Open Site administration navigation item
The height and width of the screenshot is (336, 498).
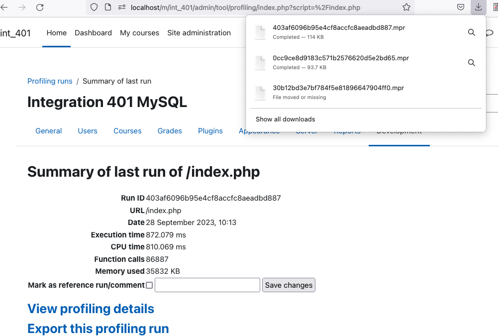click(x=199, y=33)
